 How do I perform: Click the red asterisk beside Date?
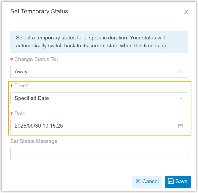point(11,114)
